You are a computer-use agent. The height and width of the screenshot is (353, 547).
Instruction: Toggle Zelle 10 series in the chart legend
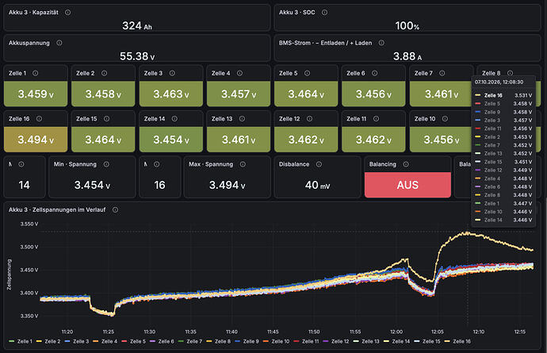(281, 341)
